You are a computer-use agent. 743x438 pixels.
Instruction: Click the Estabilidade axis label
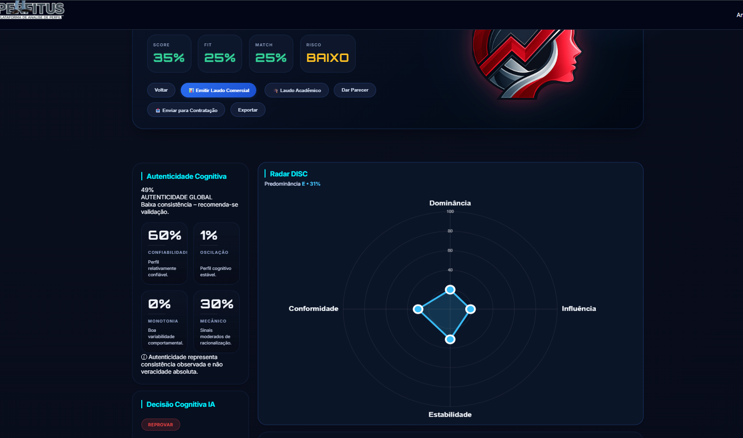pyautogui.click(x=450, y=415)
